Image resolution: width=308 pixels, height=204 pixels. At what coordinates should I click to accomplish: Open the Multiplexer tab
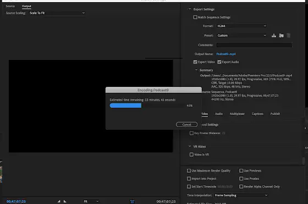(237, 114)
